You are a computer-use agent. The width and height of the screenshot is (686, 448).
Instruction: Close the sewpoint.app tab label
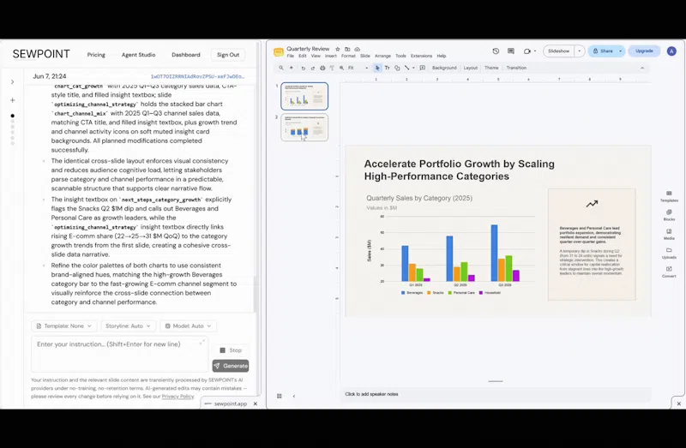tap(256, 403)
